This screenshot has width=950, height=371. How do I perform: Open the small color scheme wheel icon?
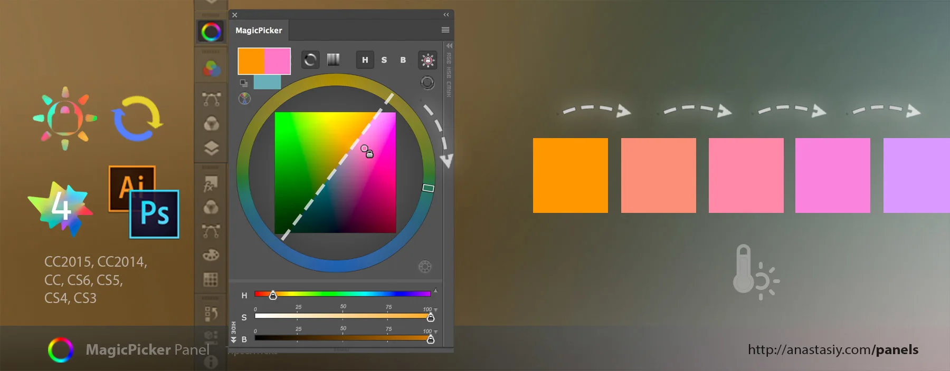pos(244,99)
